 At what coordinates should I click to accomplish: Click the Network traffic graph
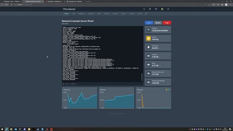click(x=153, y=98)
